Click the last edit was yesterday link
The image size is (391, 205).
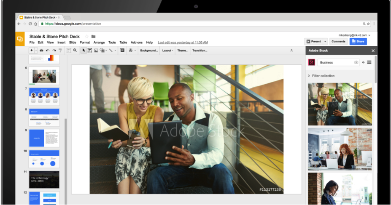[x=183, y=43]
